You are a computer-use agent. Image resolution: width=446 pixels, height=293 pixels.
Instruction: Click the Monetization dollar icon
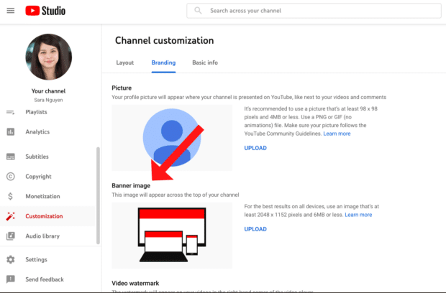pyautogui.click(x=11, y=196)
